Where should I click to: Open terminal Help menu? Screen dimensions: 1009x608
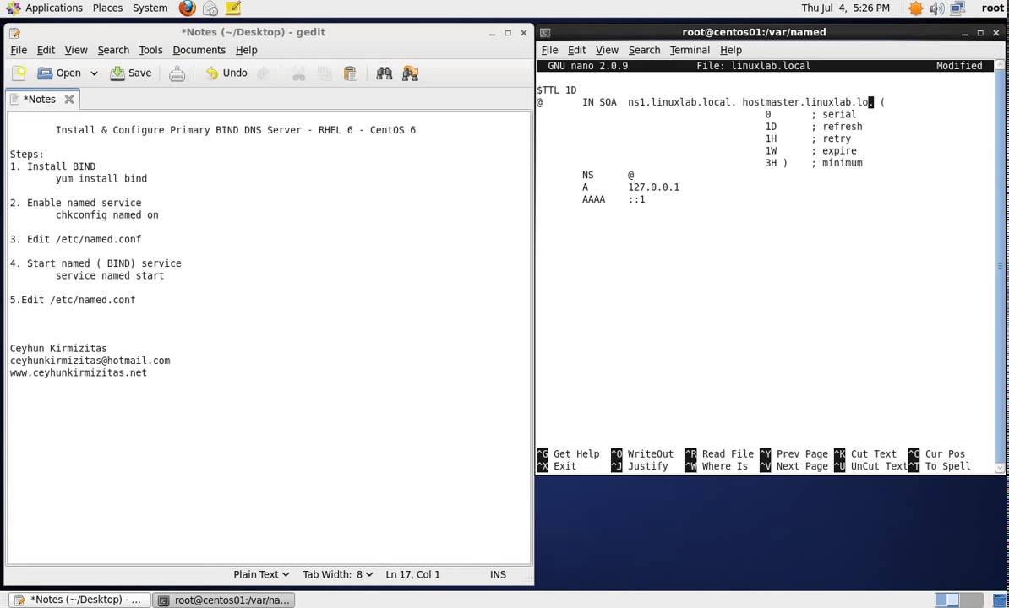[x=731, y=50]
